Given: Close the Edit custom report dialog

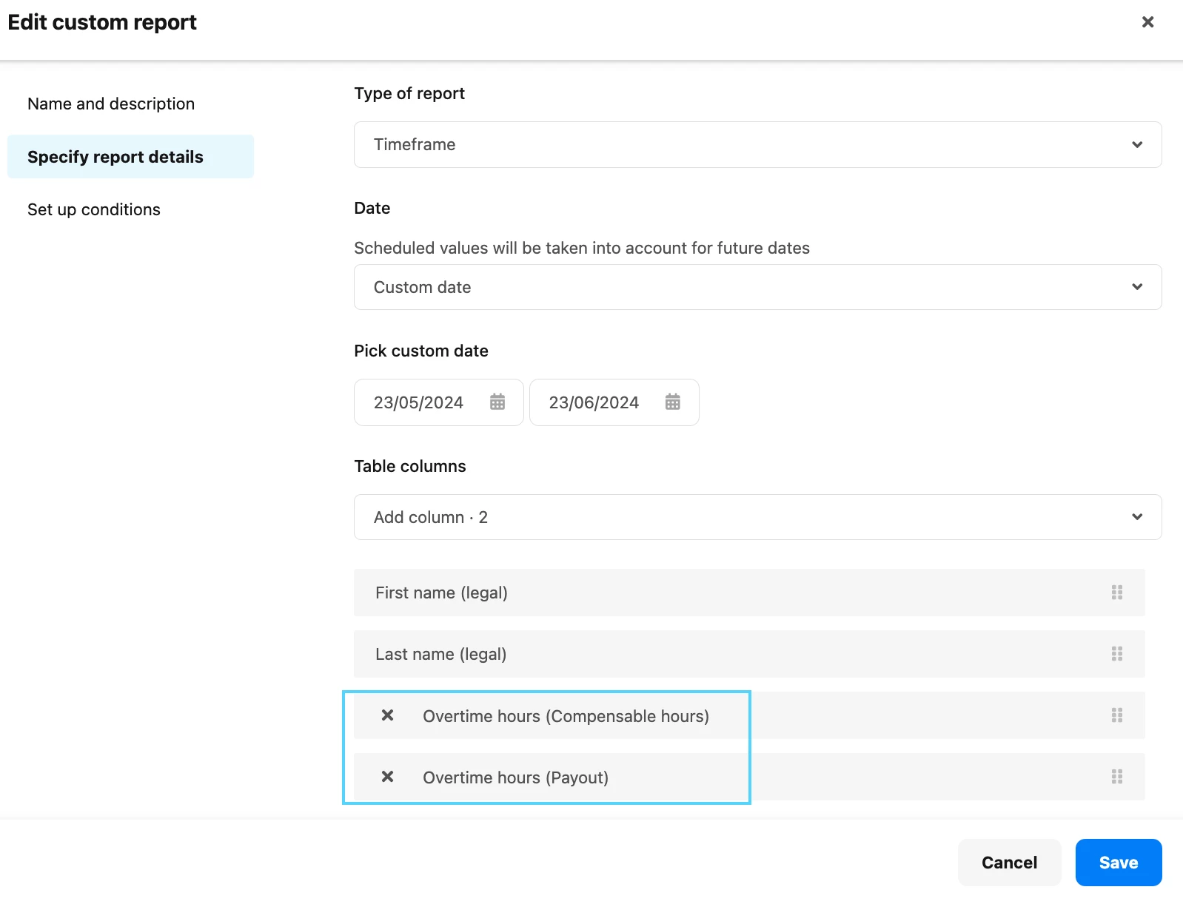Looking at the screenshot, I should [x=1147, y=22].
